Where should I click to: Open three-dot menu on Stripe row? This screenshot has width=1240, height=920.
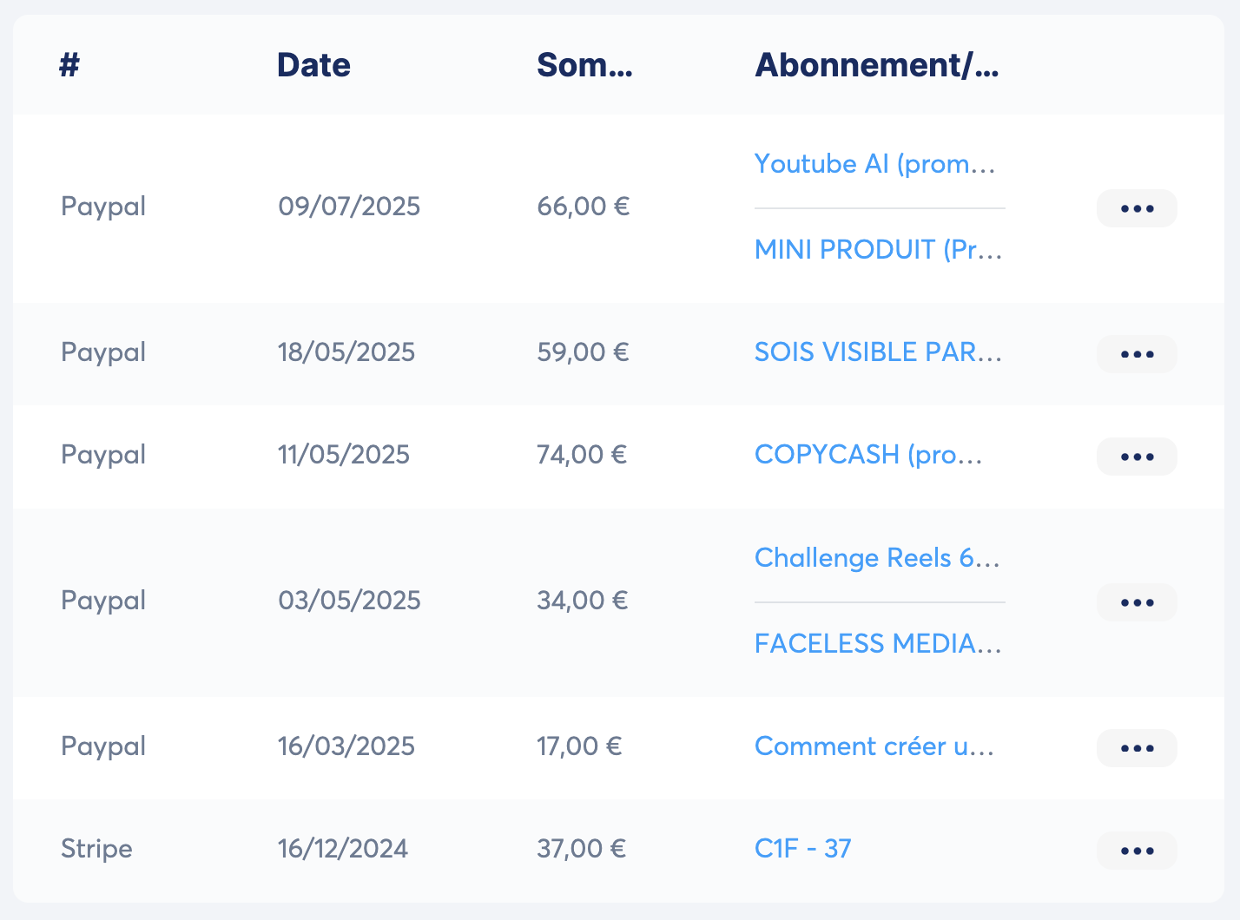coord(1136,851)
